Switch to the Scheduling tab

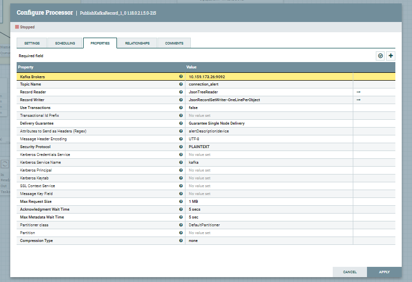(65, 43)
